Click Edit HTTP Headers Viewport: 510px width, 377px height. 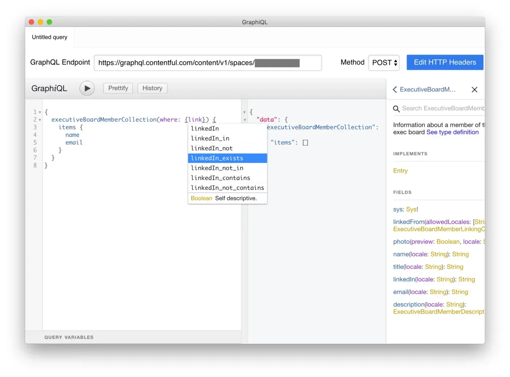pos(445,62)
